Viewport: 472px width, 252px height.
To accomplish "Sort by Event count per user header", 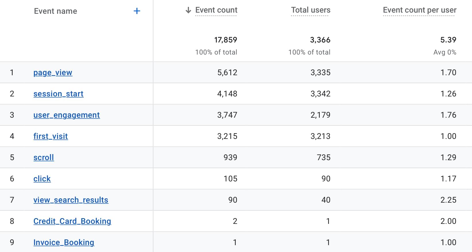I will [x=419, y=10].
